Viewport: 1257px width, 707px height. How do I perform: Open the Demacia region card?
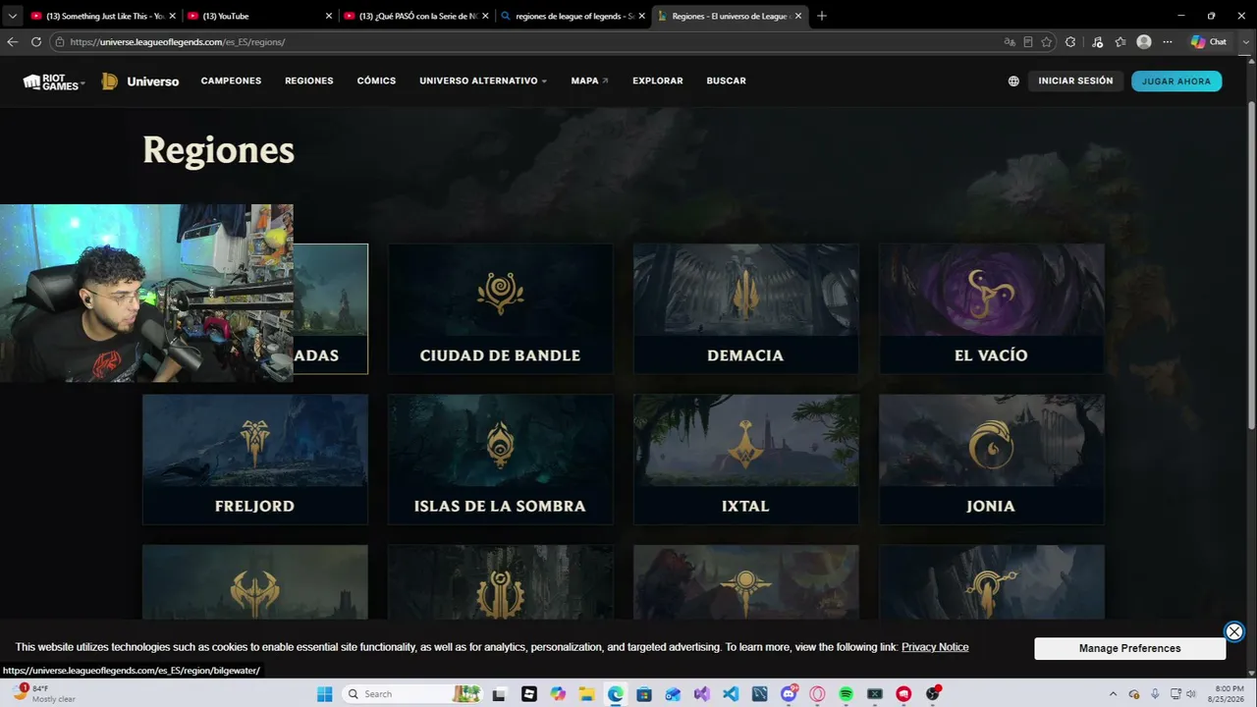coord(745,308)
